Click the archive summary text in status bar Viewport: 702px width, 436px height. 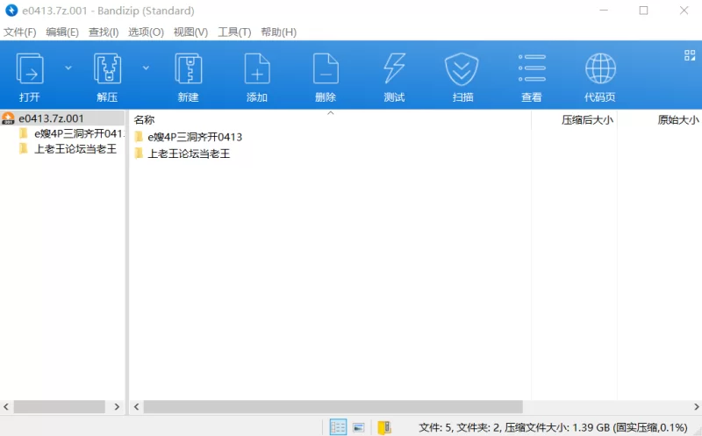(553, 427)
